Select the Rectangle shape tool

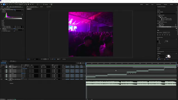tap(19, 4)
